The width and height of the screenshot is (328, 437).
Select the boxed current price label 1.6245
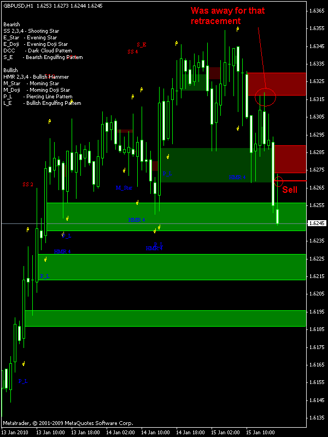[317, 223]
